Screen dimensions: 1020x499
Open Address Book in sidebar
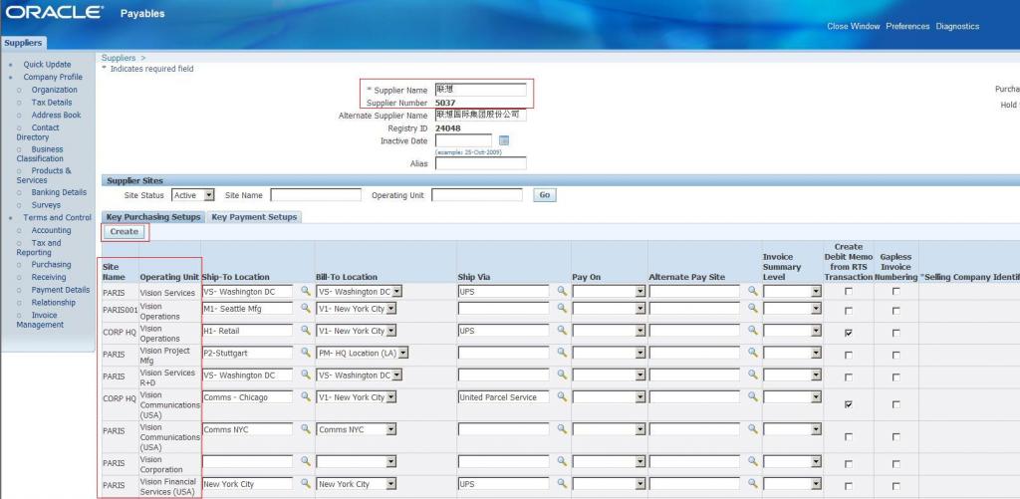[56, 115]
